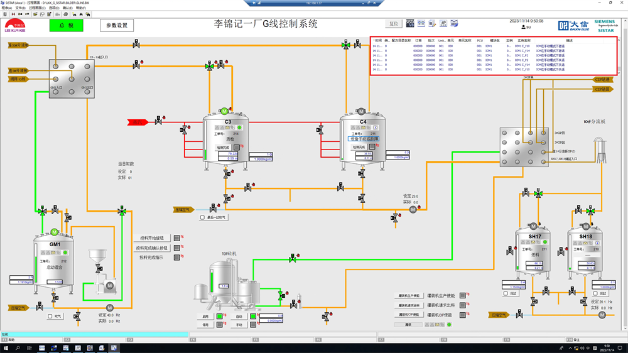This screenshot has height=353, width=628.
Task: Click the Lee Kum Kee logo
Action: (x=15, y=25)
